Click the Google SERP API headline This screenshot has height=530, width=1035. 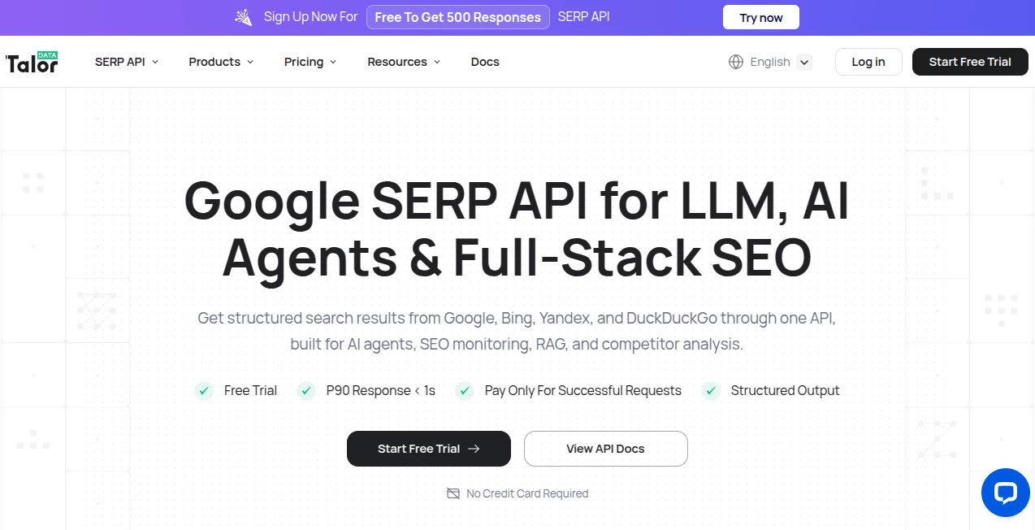517,229
